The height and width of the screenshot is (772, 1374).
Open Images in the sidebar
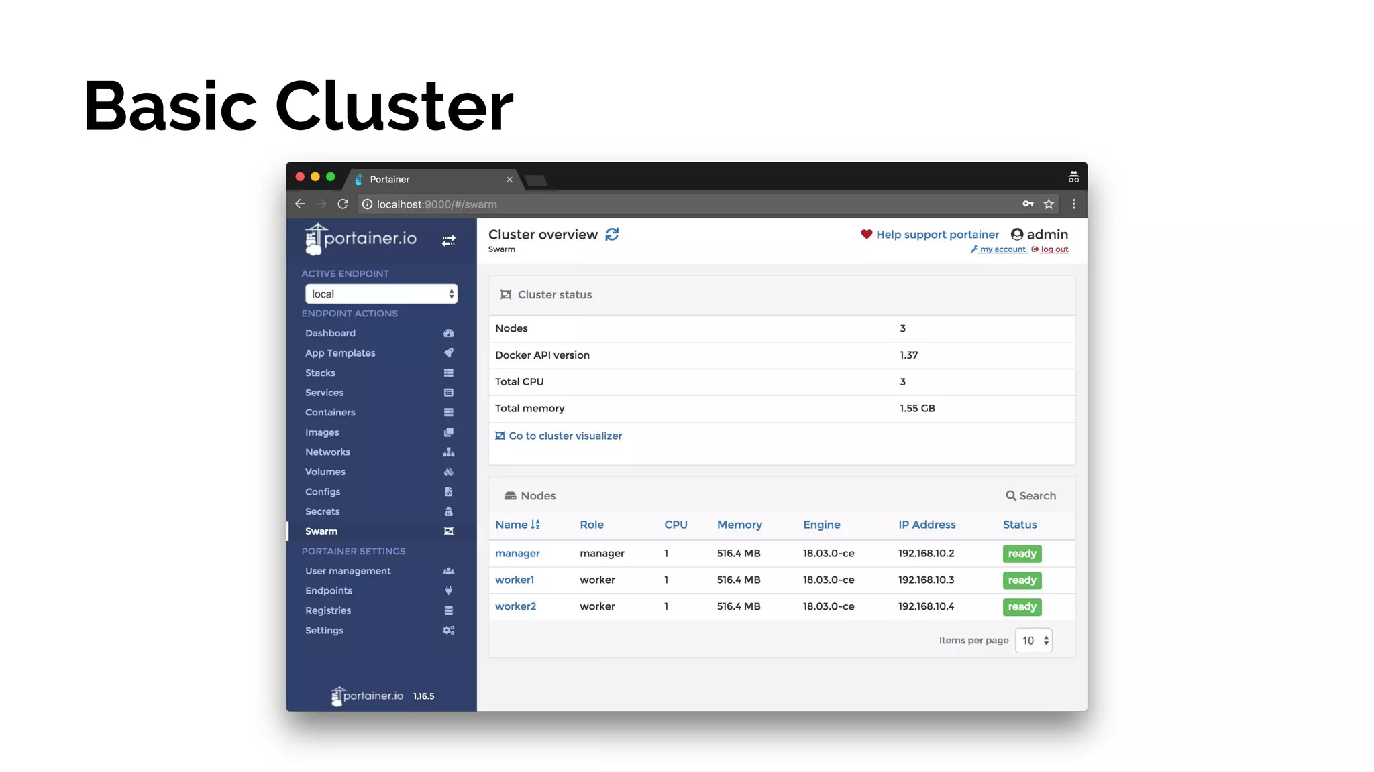point(322,432)
